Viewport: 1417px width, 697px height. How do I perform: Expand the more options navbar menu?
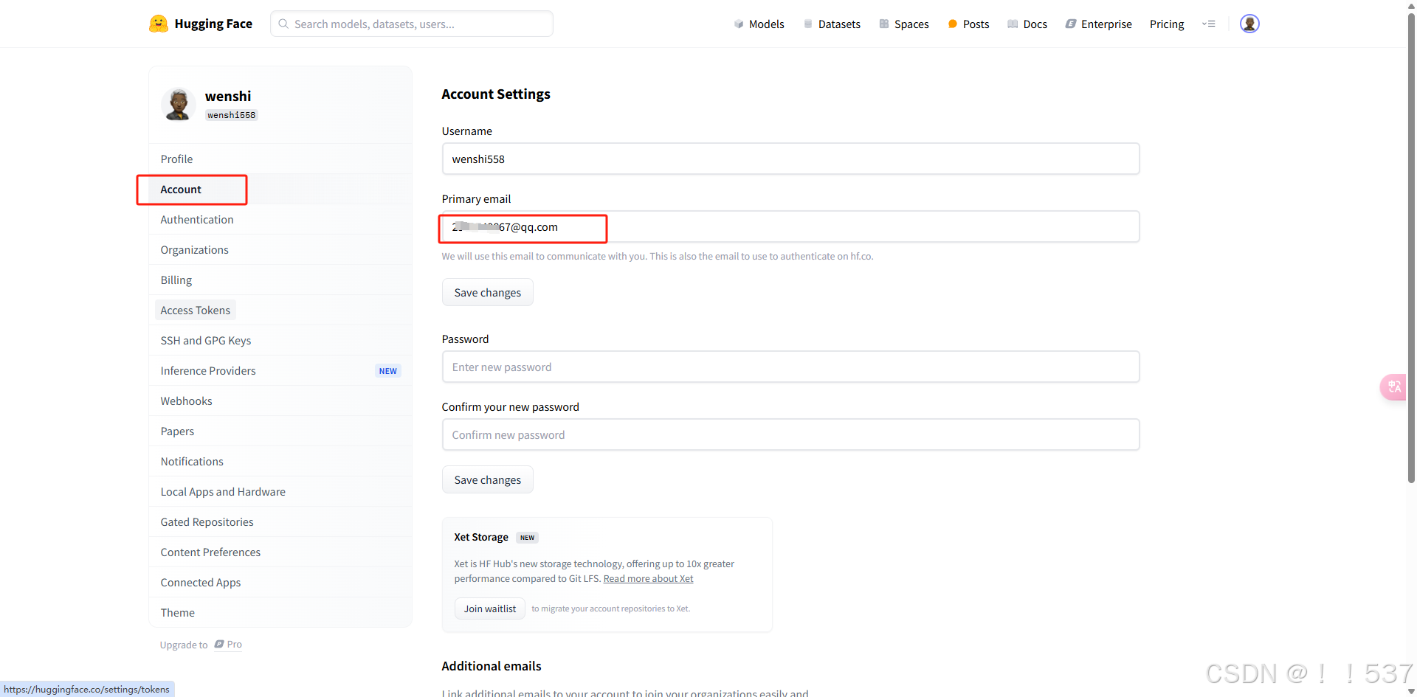(x=1209, y=24)
